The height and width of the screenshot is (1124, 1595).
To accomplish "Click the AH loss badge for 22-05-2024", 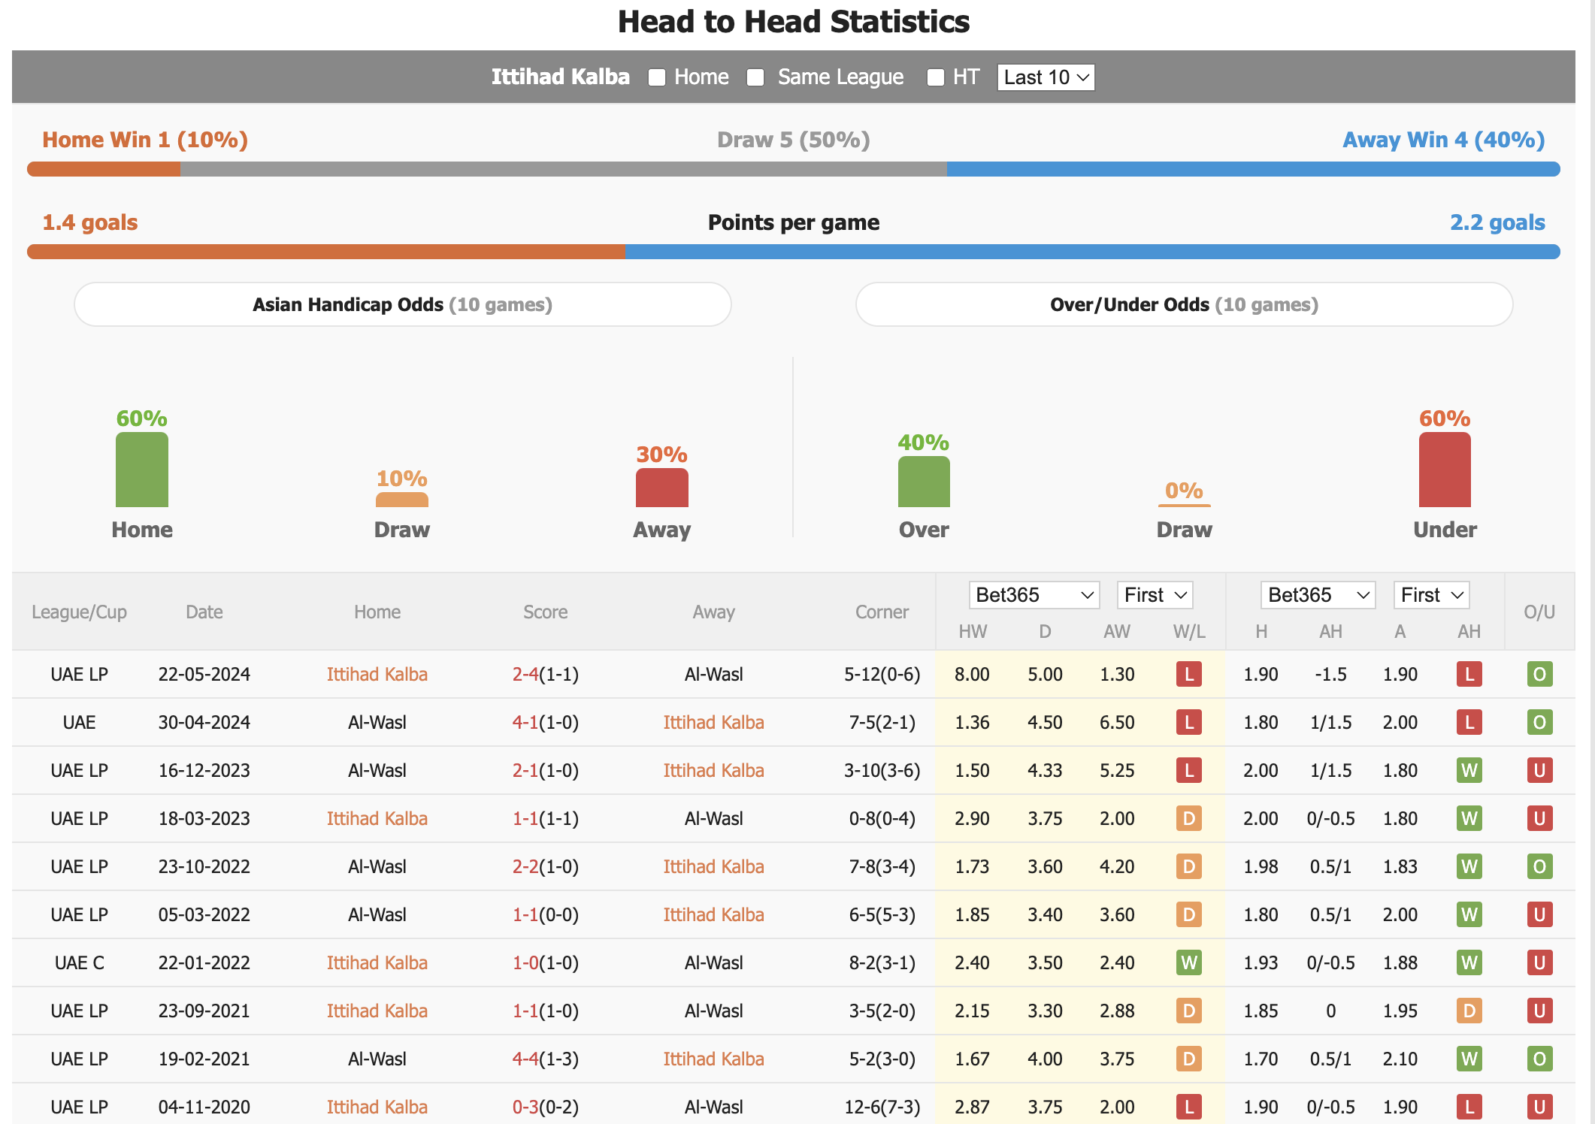I will click(x=1469, y=674).
